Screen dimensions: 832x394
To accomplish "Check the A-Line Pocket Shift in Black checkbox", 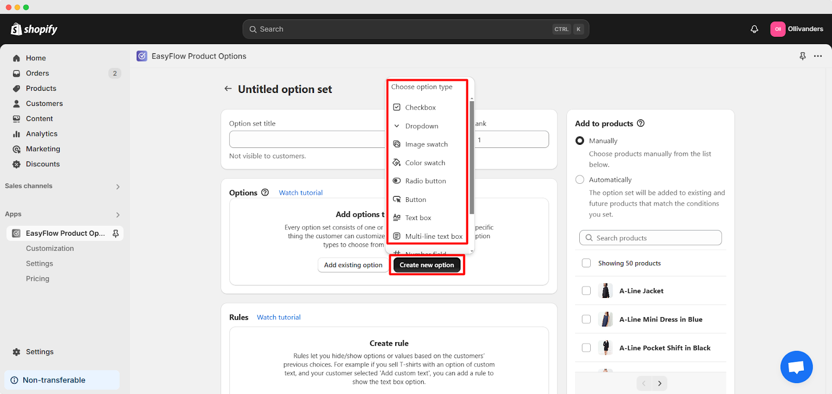I will [x=586, y=348].
